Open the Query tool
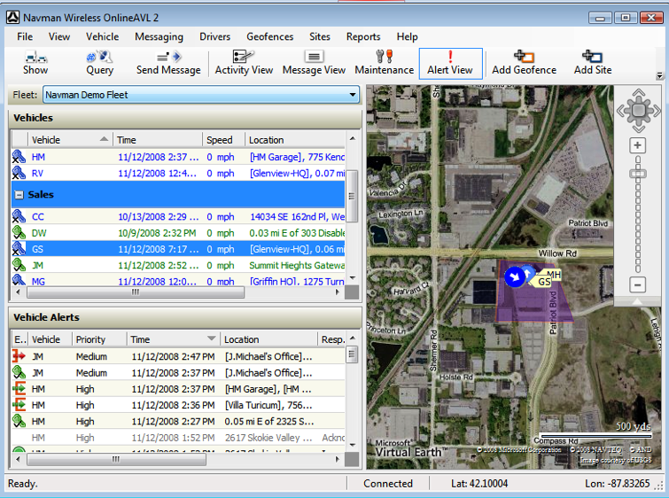The image size is (669, 498). click(99, 63)
